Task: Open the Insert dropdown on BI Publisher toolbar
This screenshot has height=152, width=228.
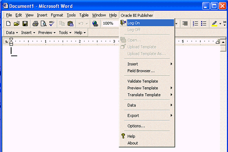Action: (28, 33)
